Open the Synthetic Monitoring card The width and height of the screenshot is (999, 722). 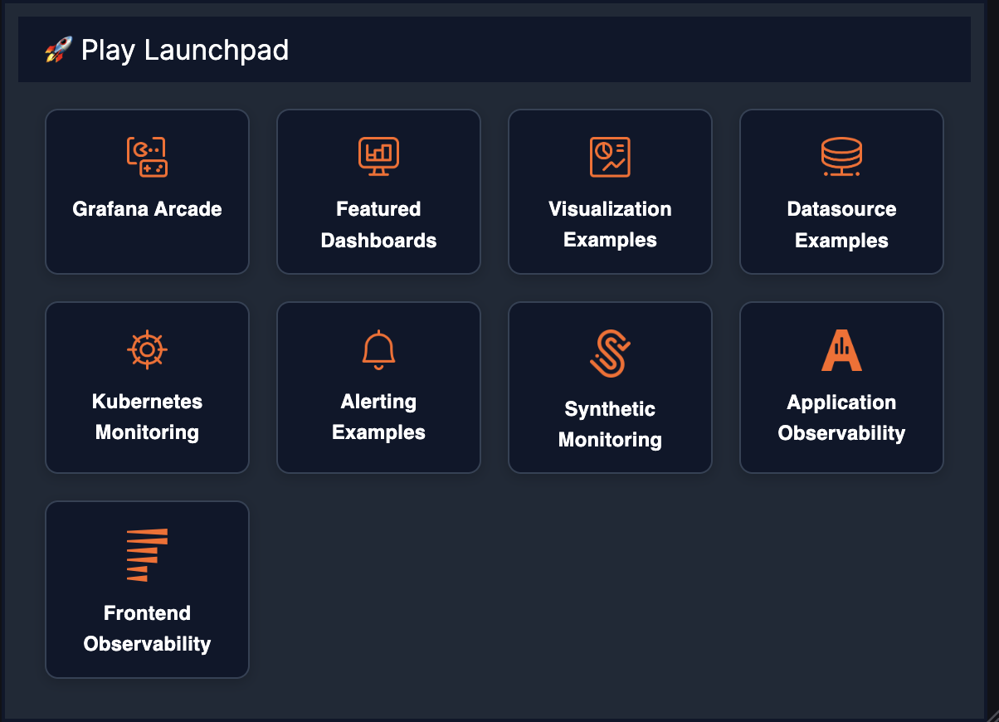[x=610, y=388]
